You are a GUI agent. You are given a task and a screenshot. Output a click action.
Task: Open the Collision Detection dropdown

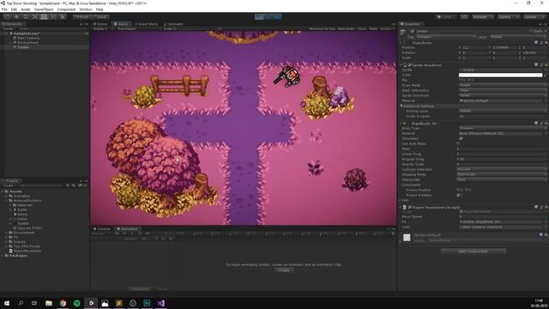point(502,169)
